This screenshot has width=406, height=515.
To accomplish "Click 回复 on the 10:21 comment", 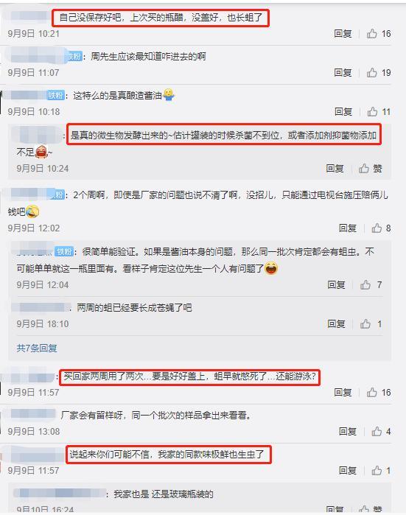I will tap(343, 33).
